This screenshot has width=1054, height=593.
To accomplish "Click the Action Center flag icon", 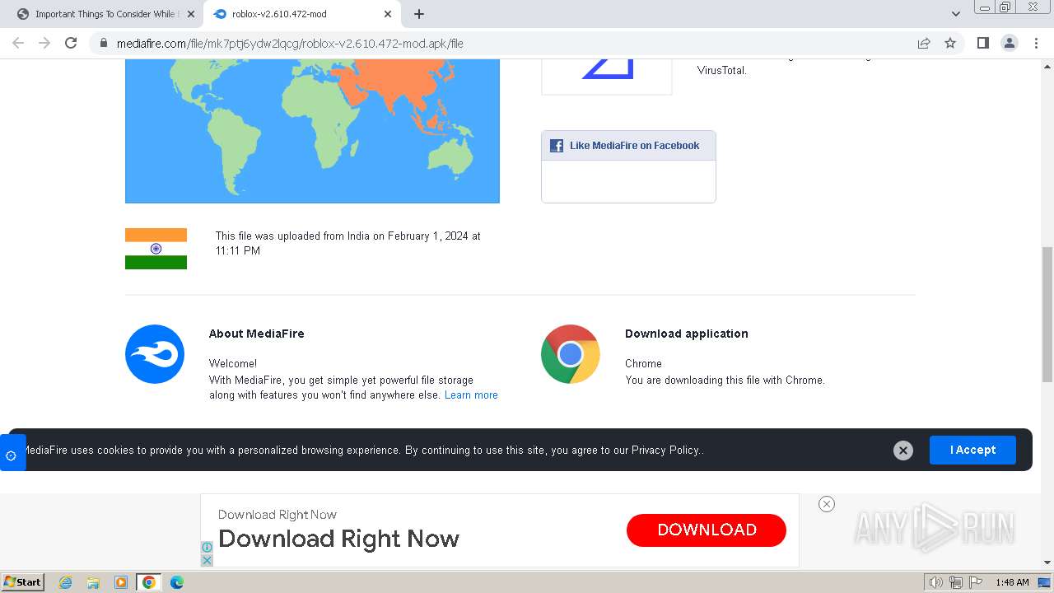I will click(x=974, y=582).
